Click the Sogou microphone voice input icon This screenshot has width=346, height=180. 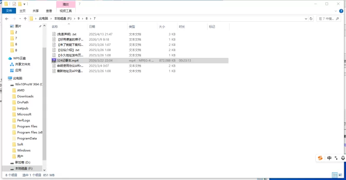(343, 158)
